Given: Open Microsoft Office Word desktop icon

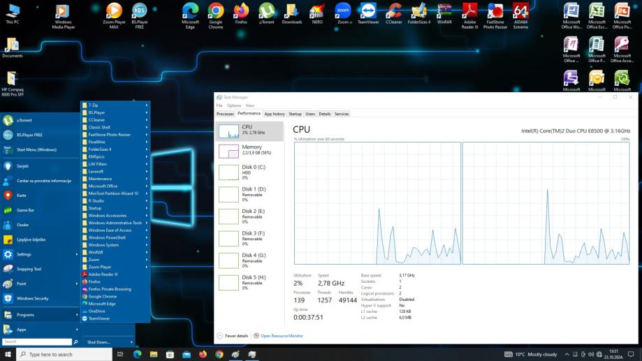Looking at the screenshot, I should pyautogui.click(x=571, y=16).
